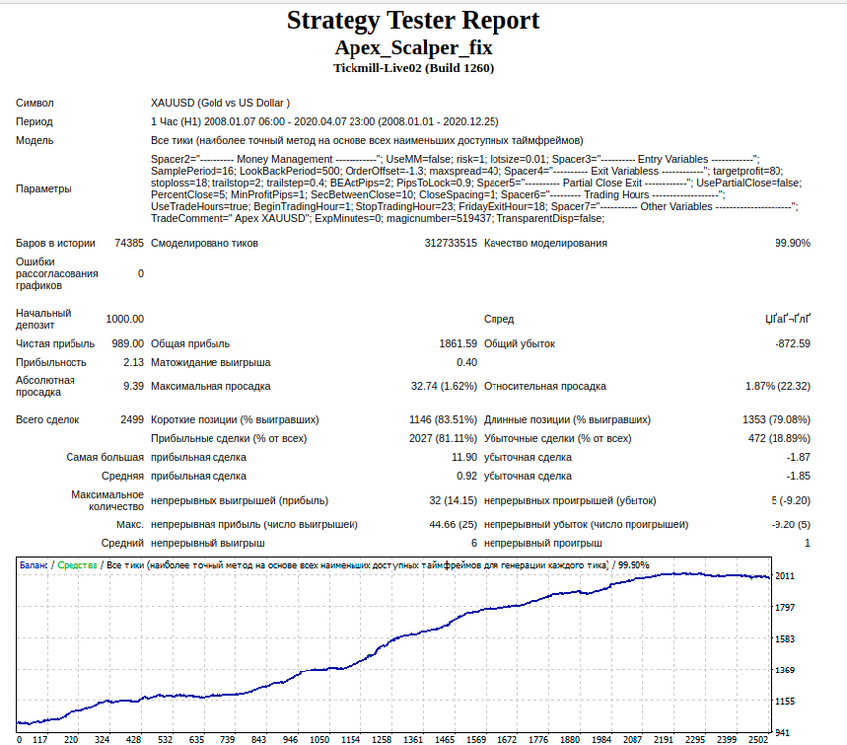
Task: Click the chart y-axis label "2011"
Action: [x=784, y=576]
